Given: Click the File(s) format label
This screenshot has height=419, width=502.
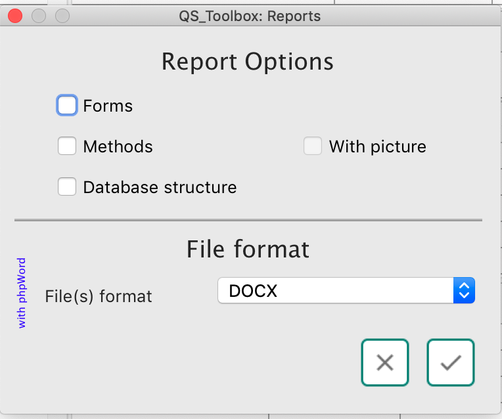Looking at the screenshot, I should [x=99, y=296].
